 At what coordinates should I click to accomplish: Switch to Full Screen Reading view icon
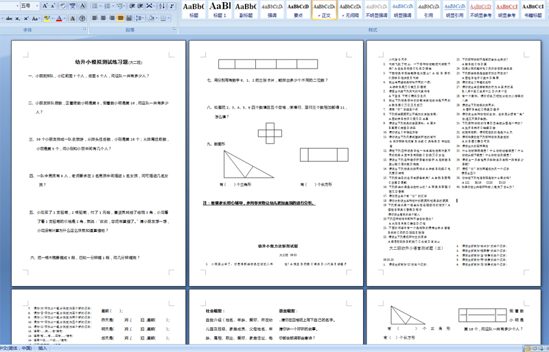pos(535,349)
